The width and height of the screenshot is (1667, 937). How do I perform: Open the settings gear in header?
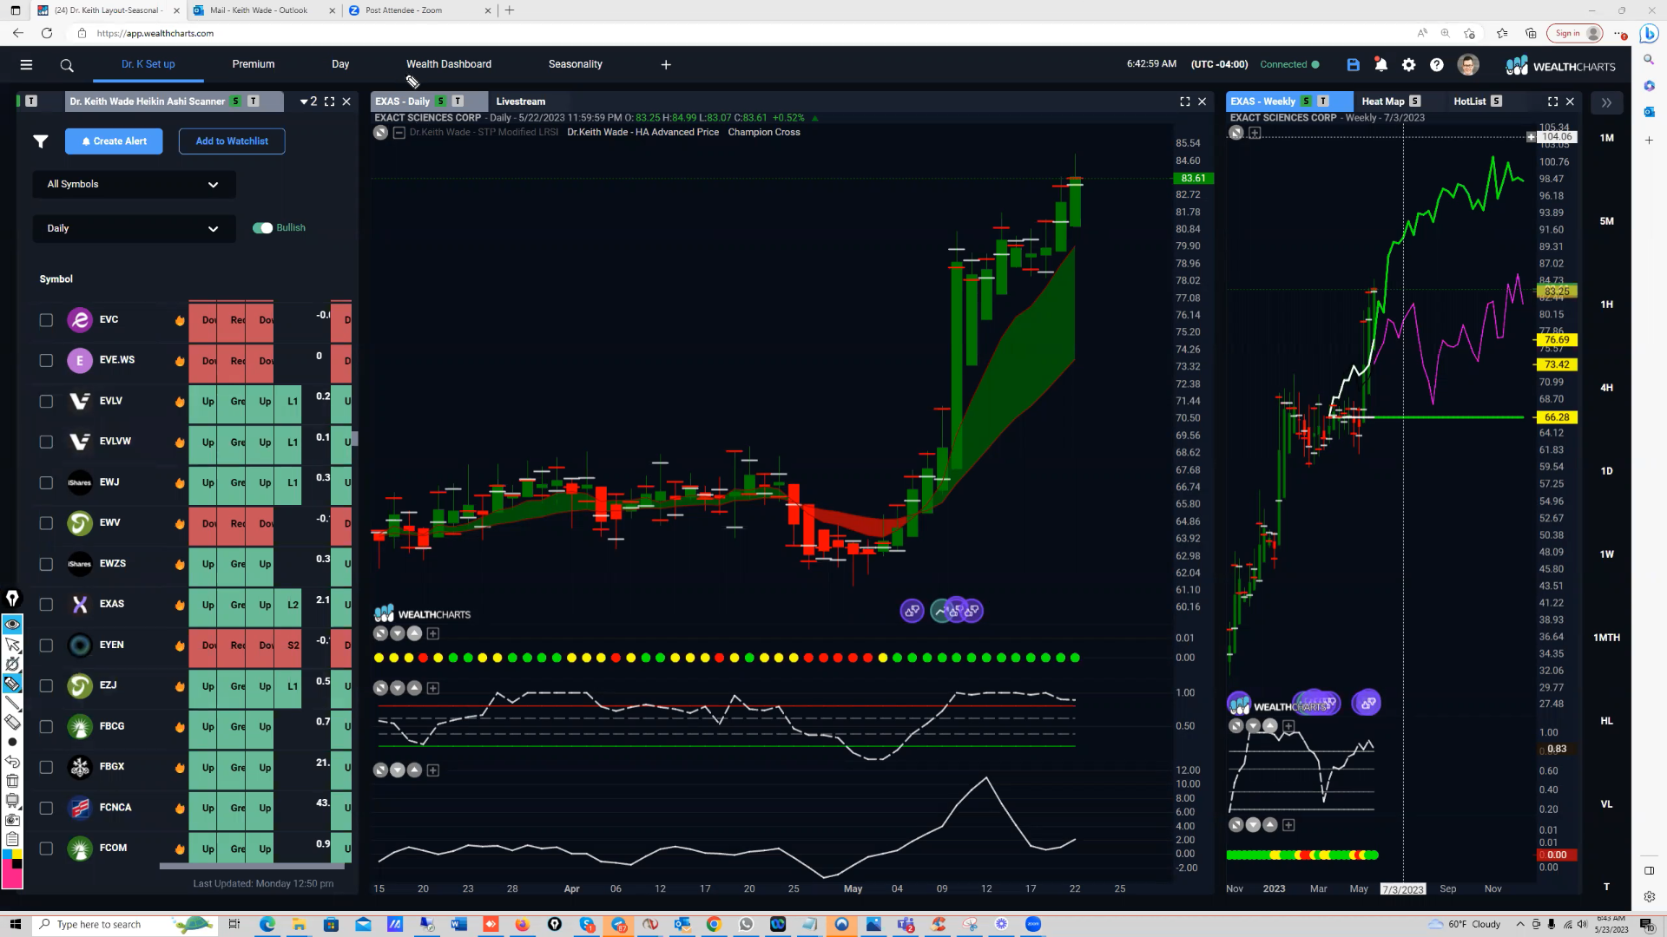tap(1409, 64)
